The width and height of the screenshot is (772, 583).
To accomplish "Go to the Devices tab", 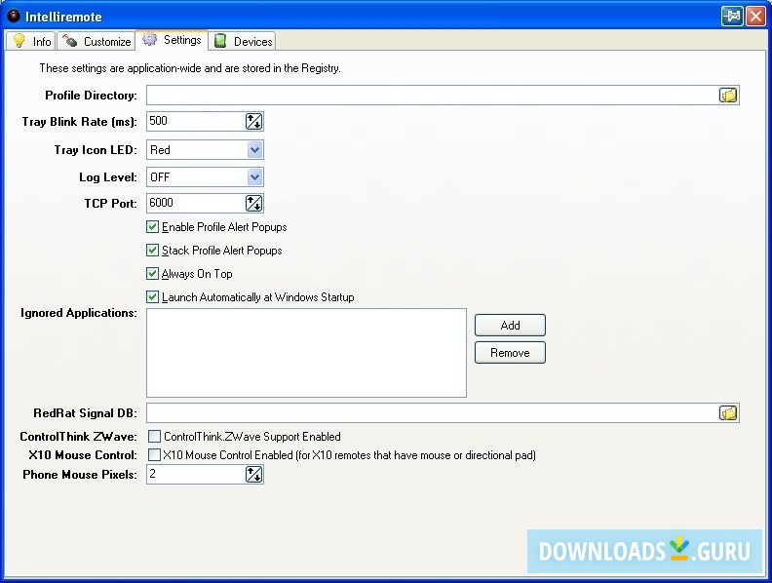I will [x=243, y=41].
